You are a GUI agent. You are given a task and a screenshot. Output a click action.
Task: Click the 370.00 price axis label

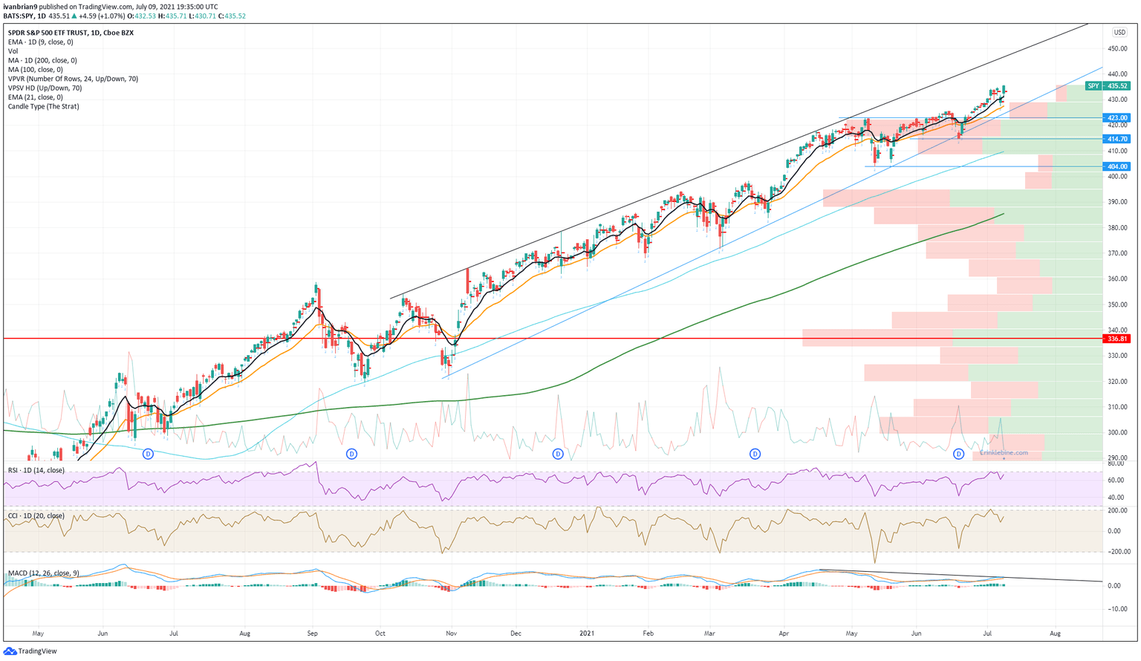click(1117, 253)
